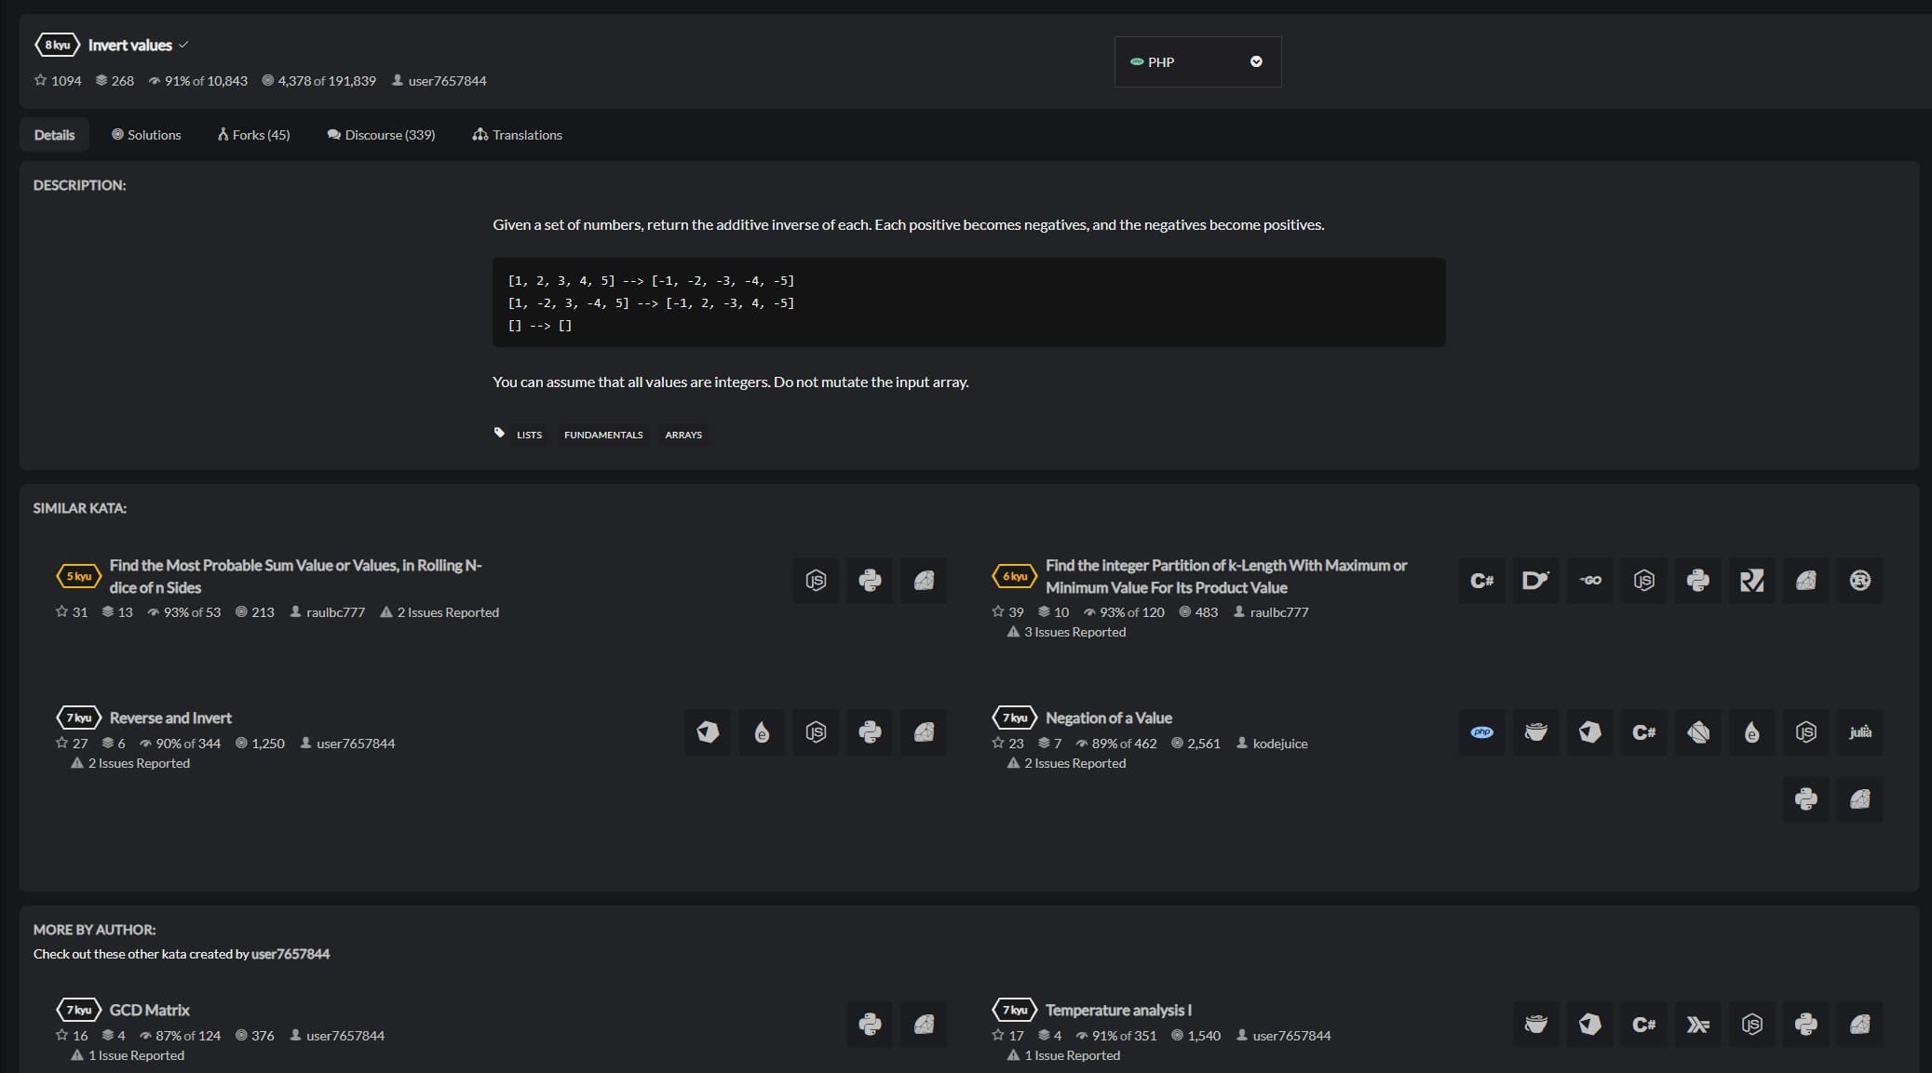Click the Elixir droplet icon for Negation
The height and width of the screenshot is (1073, 1932).
tap(1752, 732)
